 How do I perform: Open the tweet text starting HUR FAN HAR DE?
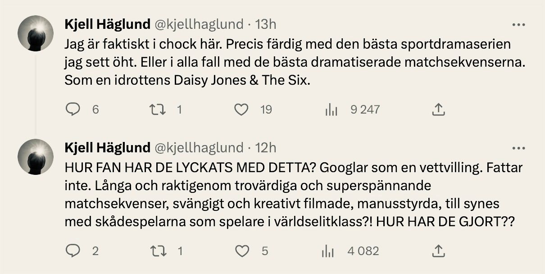pos(294,196)
